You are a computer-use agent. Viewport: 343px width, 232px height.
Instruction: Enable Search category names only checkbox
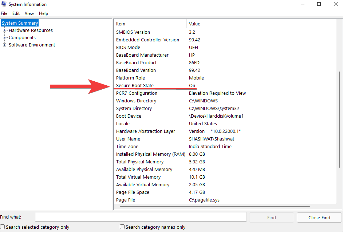click(x=122, y=227)
